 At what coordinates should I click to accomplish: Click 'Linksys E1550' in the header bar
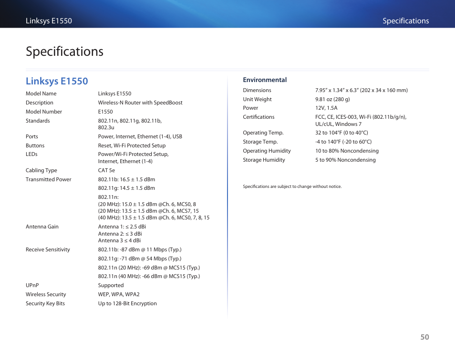(x=49, y=21)
